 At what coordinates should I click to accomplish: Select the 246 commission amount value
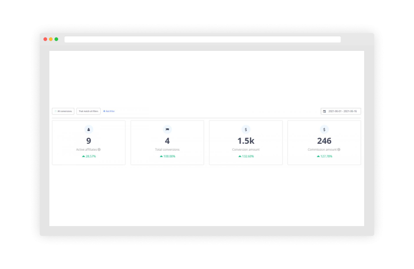(x=324, y=141)
